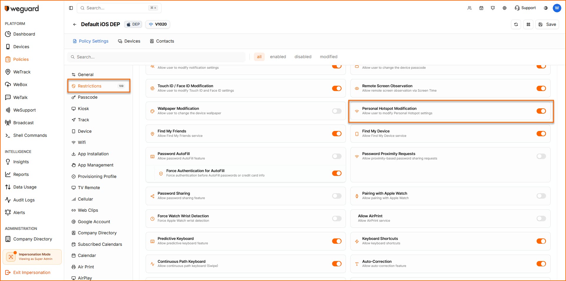Open the grid view icon near Save
Viewport: 566px width, 281px height.
click(528, 24)
